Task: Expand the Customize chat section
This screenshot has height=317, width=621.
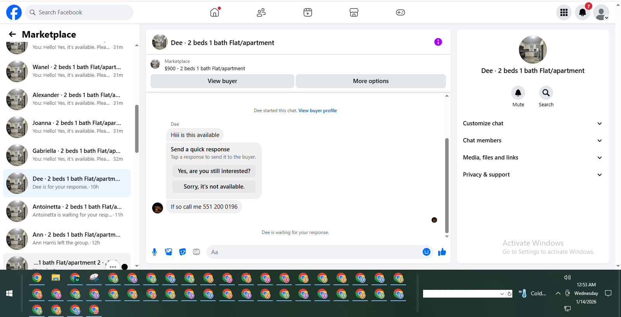Action: click(533, 123)
